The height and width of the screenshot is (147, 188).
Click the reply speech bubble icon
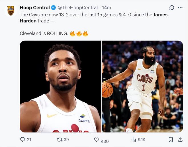[x=23, y=139]
